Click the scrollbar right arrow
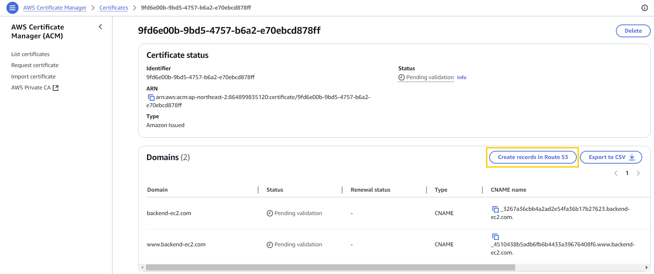Image resolution: width=654 pixels, height=274 pixels. pos(646,267)
